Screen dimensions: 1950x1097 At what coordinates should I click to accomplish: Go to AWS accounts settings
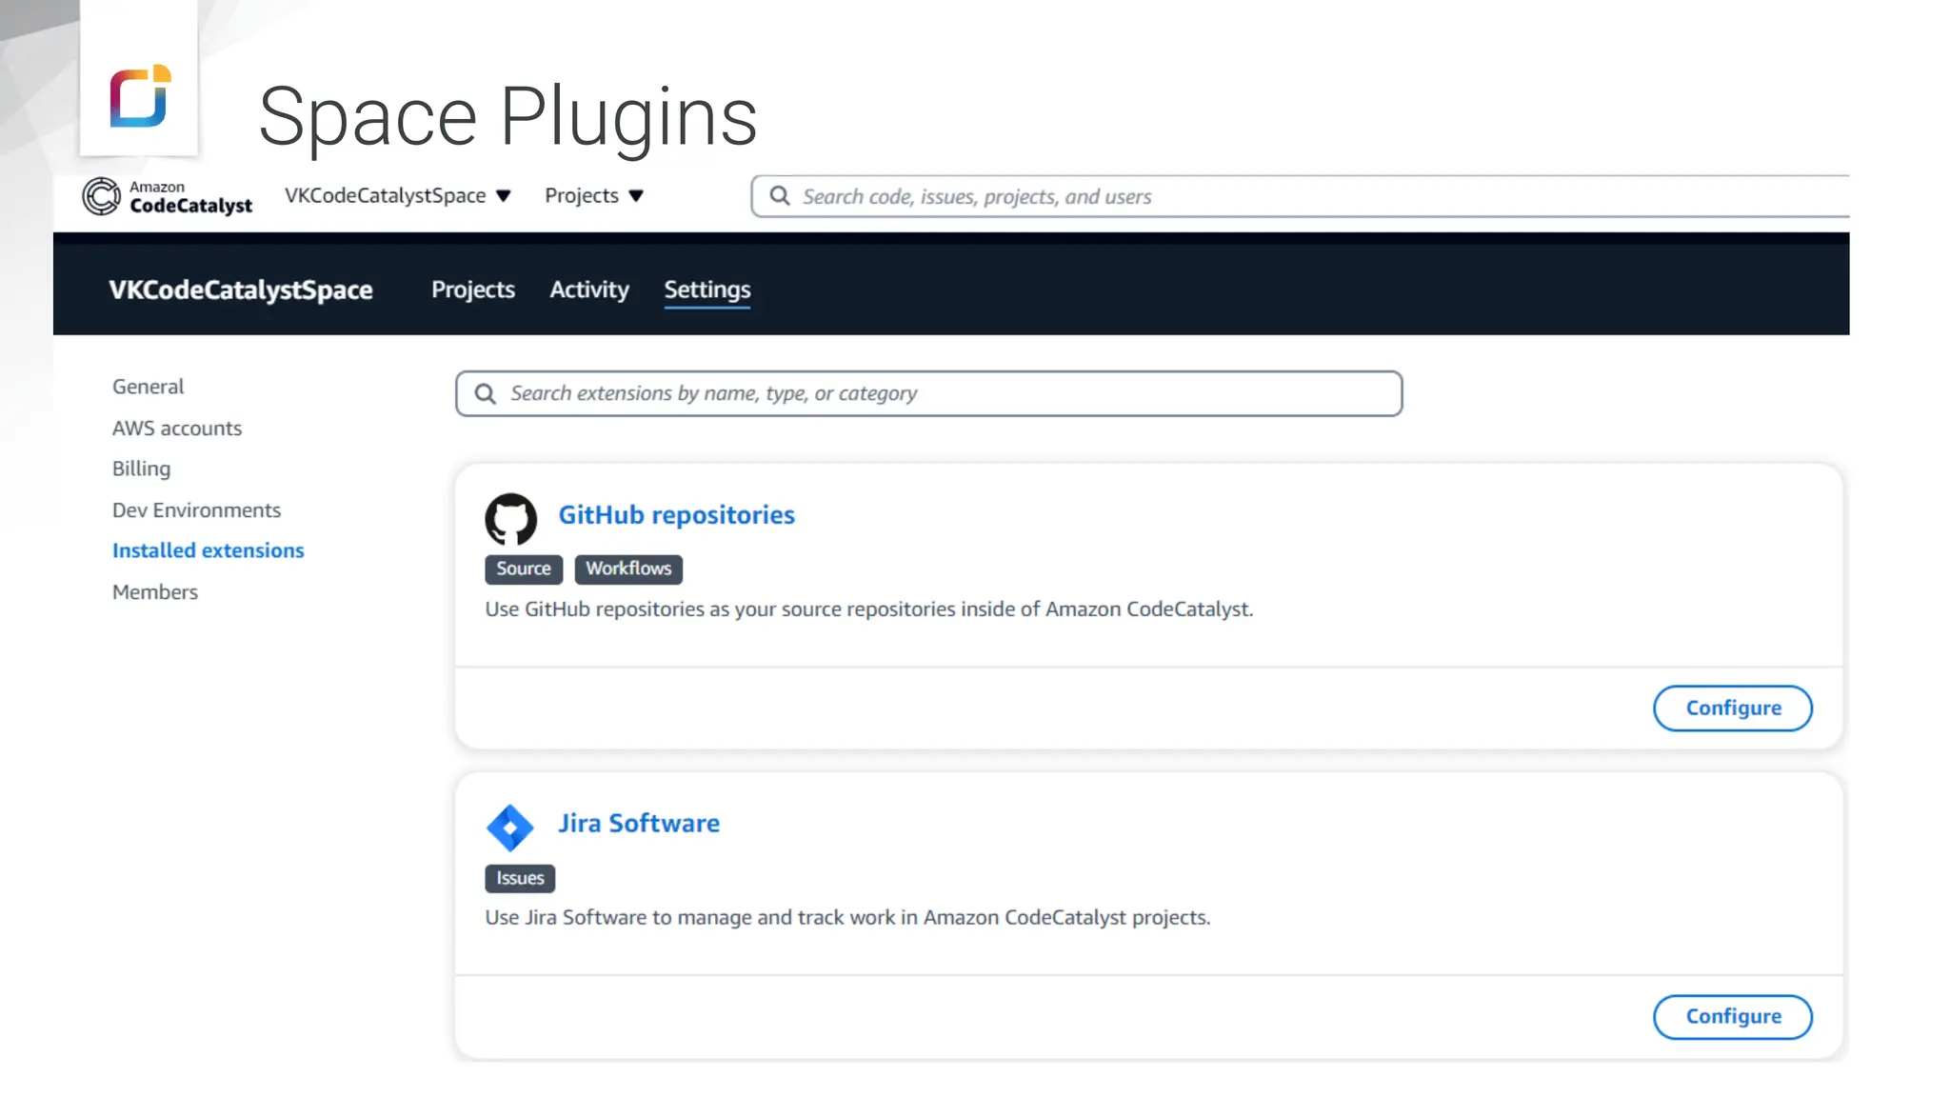coord(177,429)
